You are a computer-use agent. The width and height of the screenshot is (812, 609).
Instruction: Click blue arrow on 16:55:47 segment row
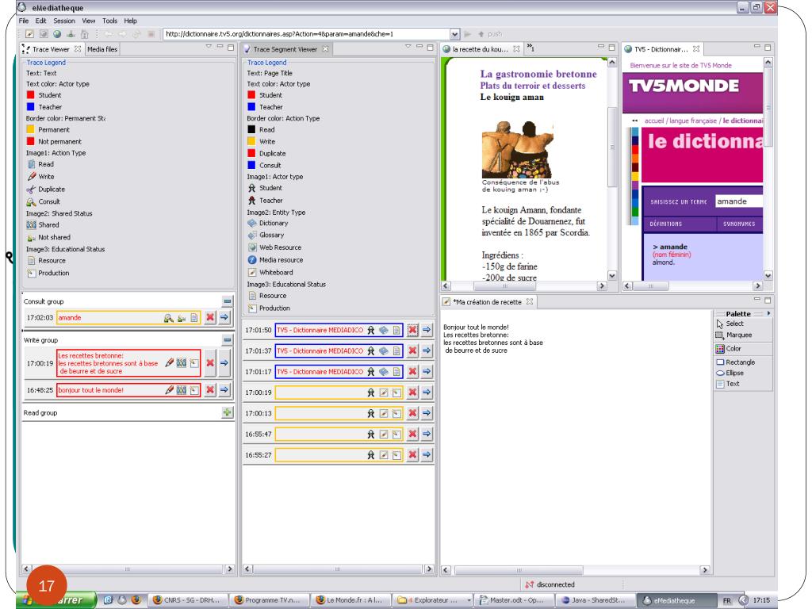pos(427,434)
